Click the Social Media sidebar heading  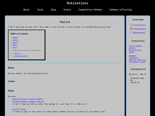coord(138,20)
